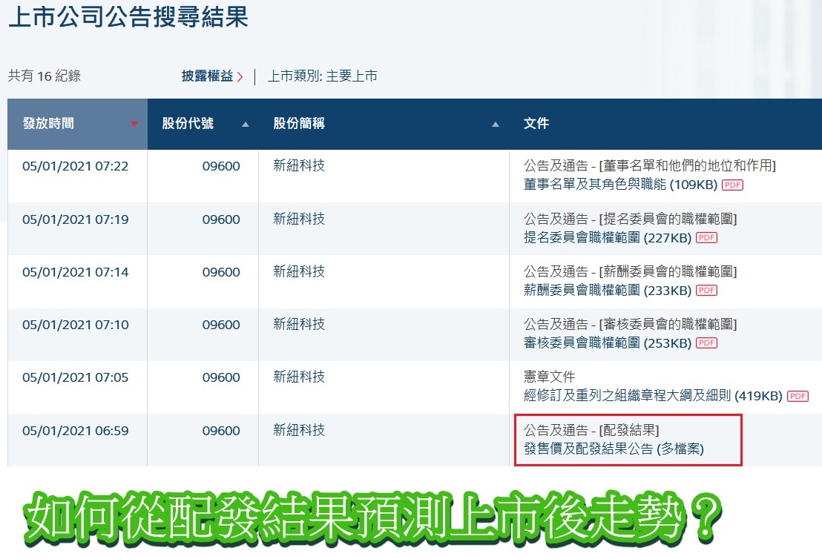Click the arrow next to 披露權益
The width and height of the screenshot is (822, 559).
pos(240,77)
